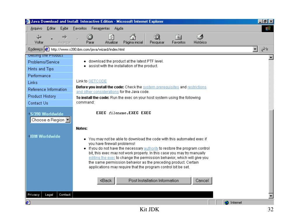
Task: Click the page icon in the address bar
Action: 47,49
